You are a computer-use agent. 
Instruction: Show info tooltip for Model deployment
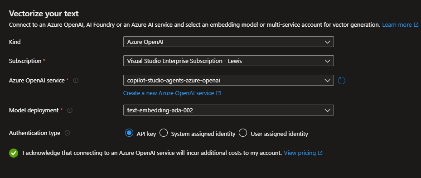69,110
